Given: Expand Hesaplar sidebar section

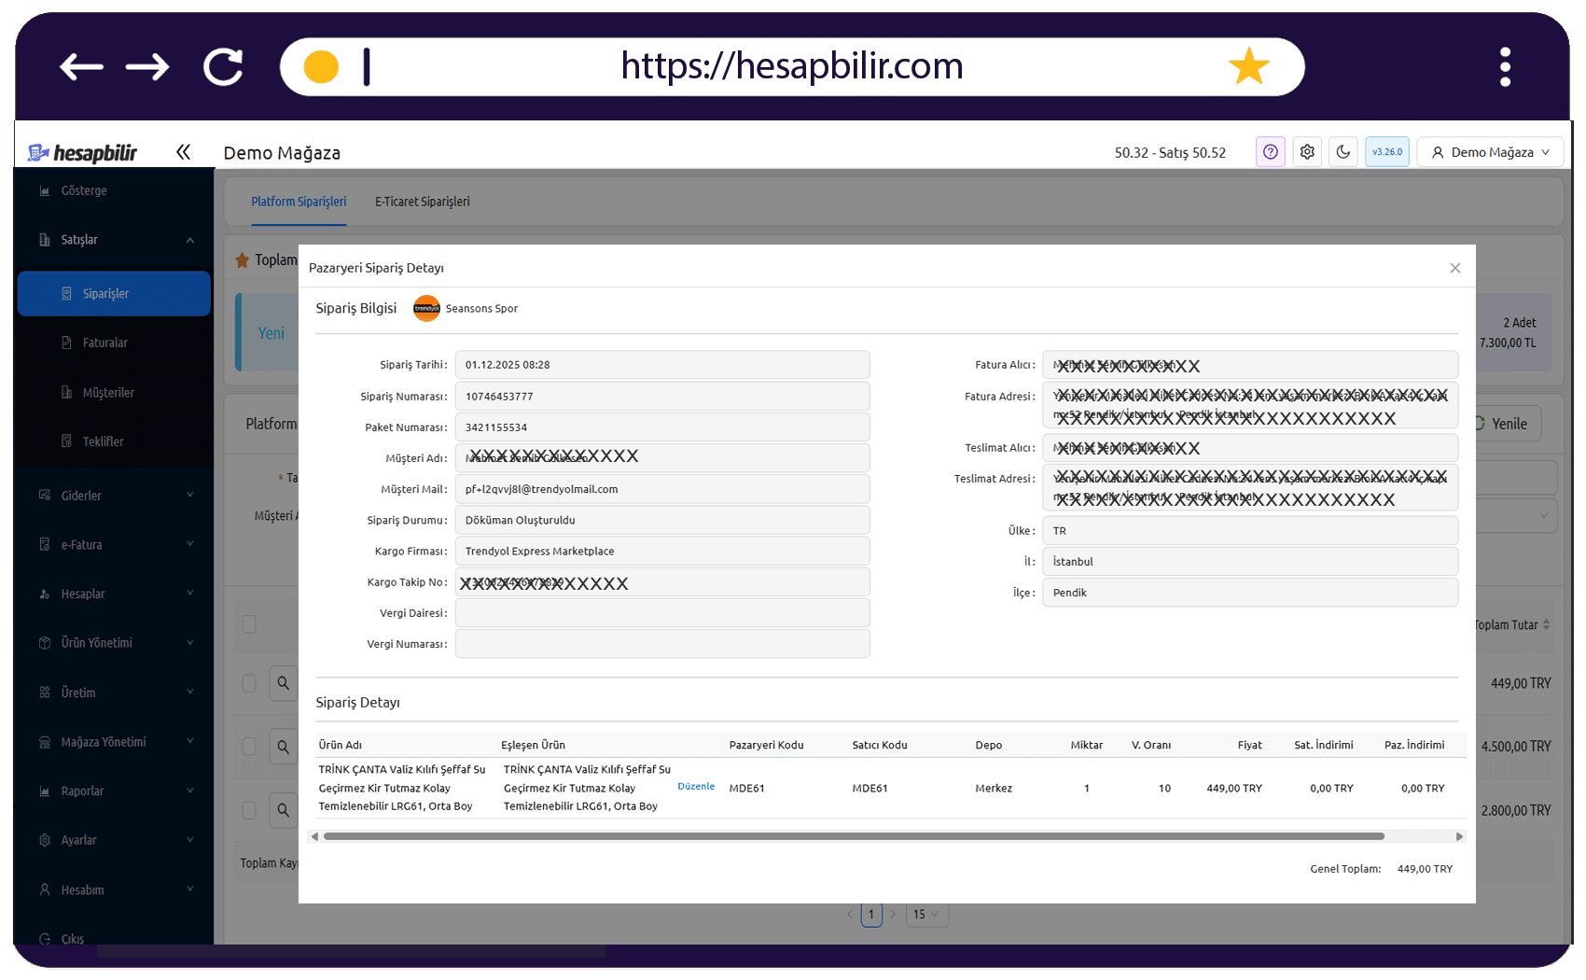Looking at the screenshot, I should [x=114, y=594].
